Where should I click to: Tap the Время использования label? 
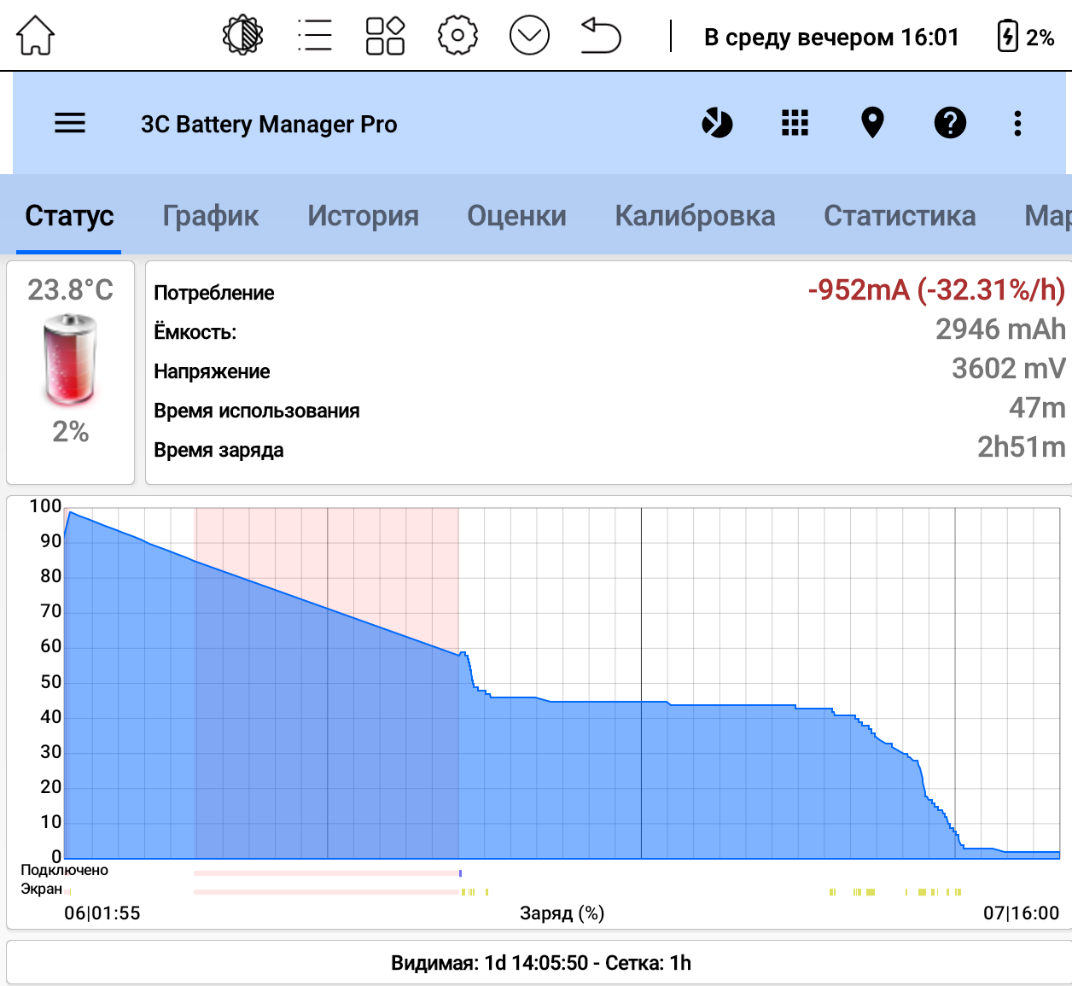[257, 411]
